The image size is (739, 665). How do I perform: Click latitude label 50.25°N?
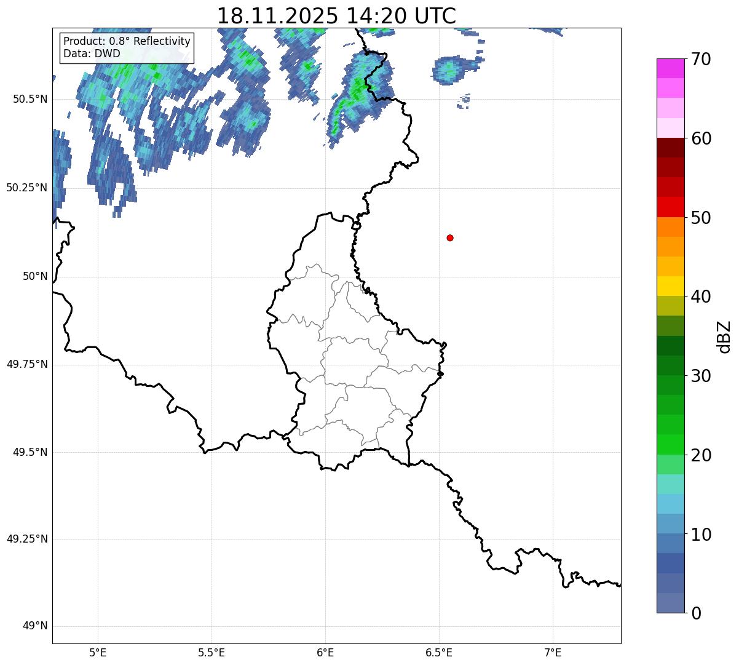[x=27, y=188]
